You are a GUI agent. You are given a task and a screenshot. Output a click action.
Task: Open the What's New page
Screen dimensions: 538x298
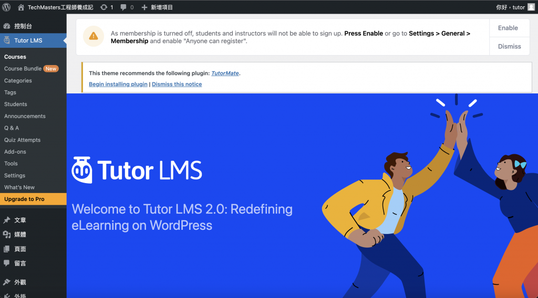pyautogui.click(x=19, y=187)
